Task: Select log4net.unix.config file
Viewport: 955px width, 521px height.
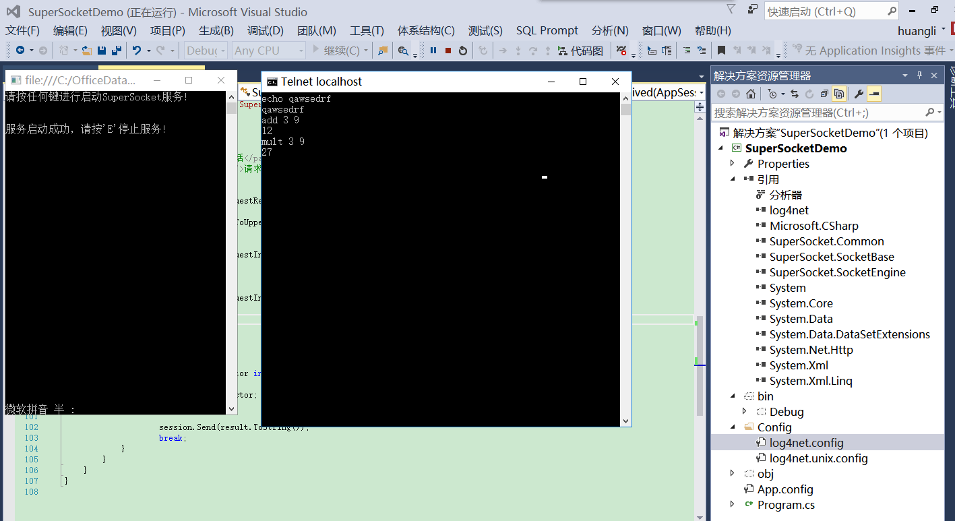Action: pyautogui.click(x=819, y=458)
